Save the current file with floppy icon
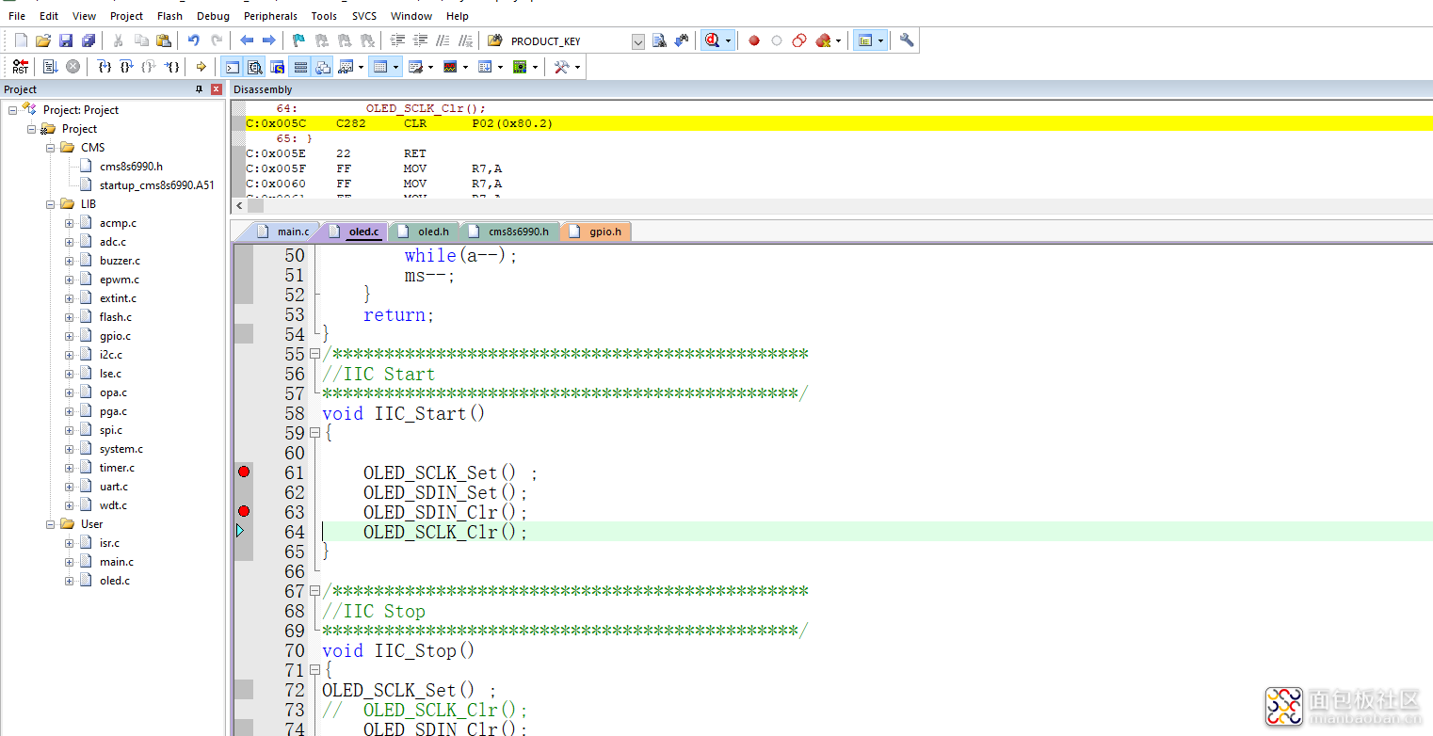This screenshot has width=1433, height=736. point(66,40)
